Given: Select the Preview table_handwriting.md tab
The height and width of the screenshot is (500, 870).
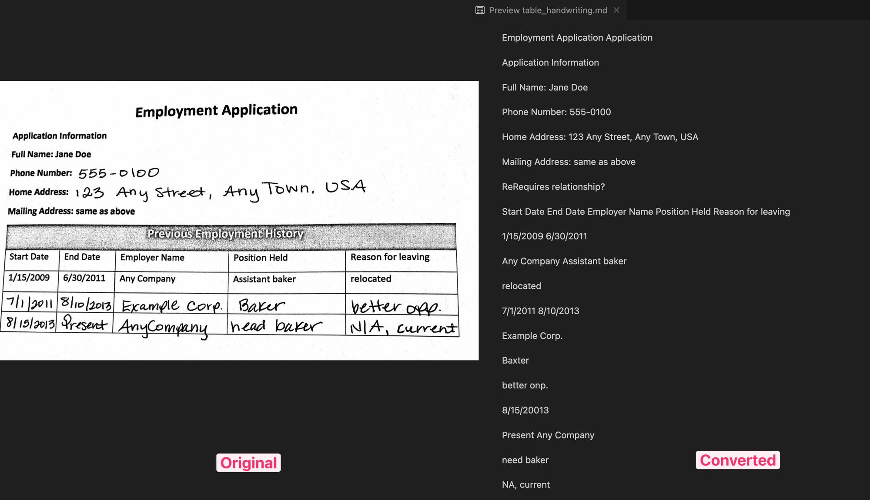Looking at the screenshot, I should tap(548, 10).
